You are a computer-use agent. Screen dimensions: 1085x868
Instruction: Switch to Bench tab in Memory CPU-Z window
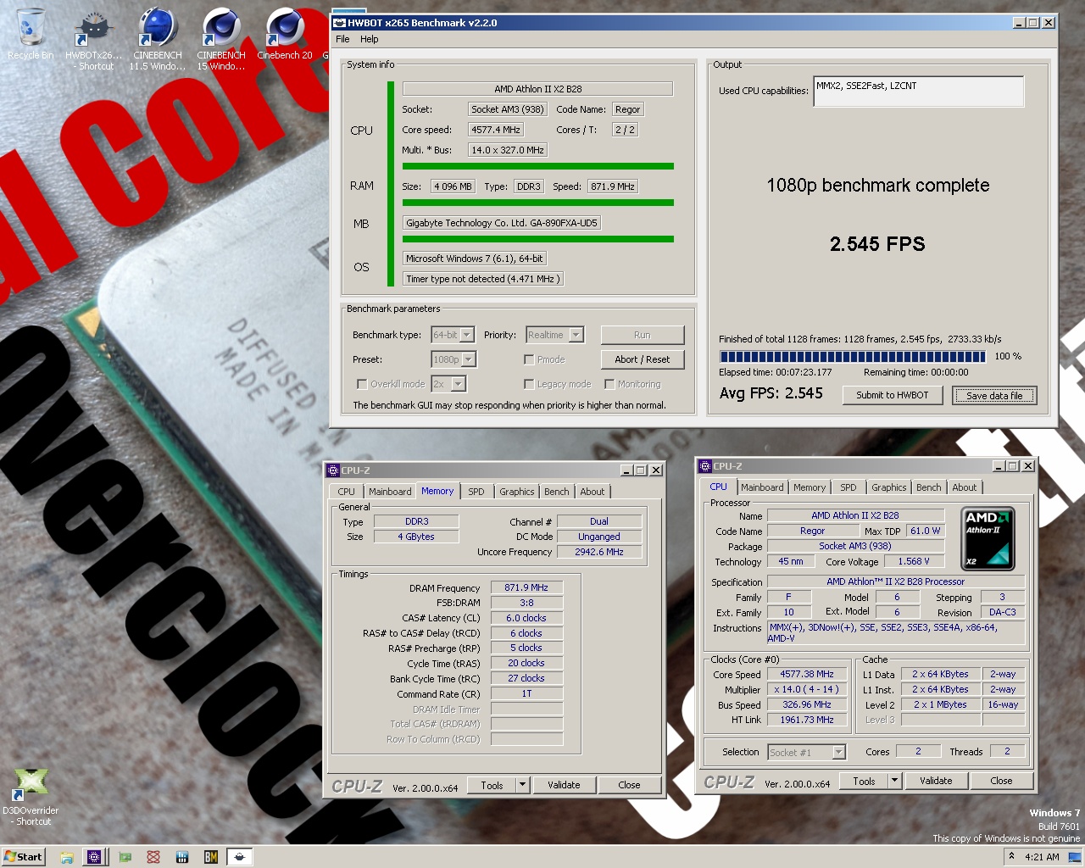(x=557, y=492)
